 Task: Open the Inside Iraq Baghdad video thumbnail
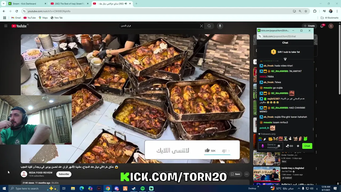point(266,174)
